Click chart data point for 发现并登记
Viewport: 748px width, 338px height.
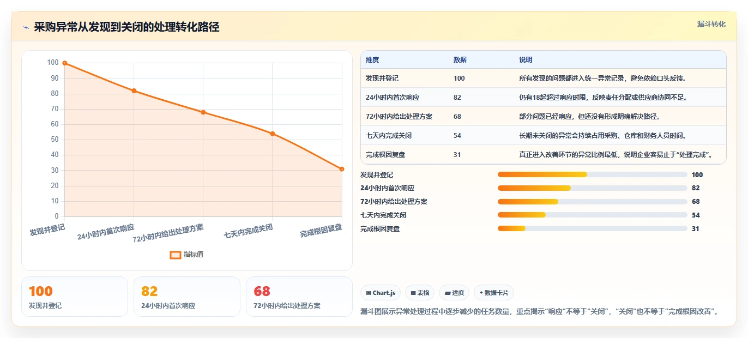tap(65, 63)
